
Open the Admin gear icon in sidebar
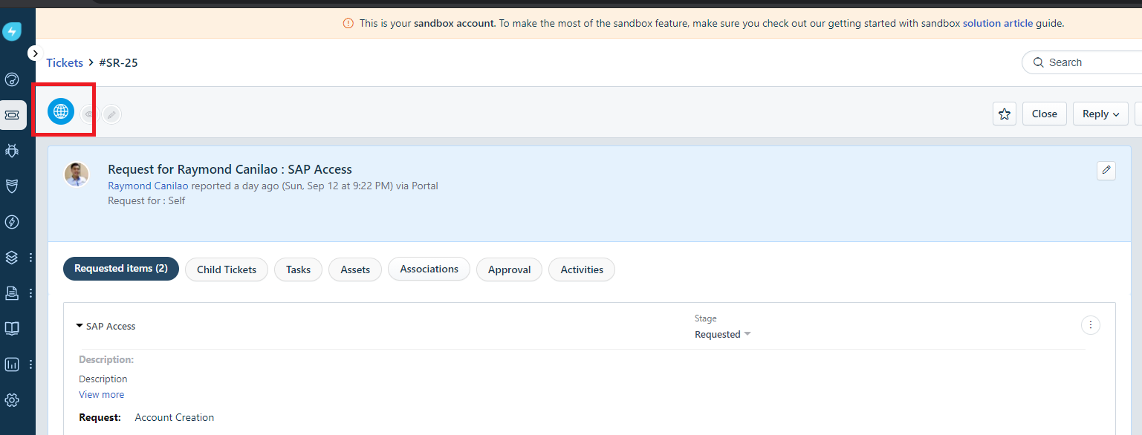pyautogui.click(x=12, y=400)
